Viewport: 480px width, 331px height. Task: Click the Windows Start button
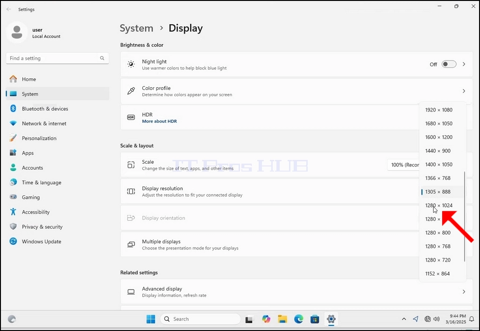click(x=151, y=319)
